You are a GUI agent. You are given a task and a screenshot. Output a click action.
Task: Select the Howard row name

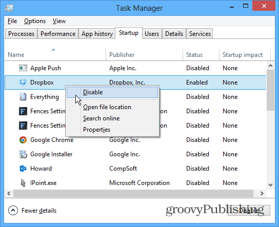[41, 169]
